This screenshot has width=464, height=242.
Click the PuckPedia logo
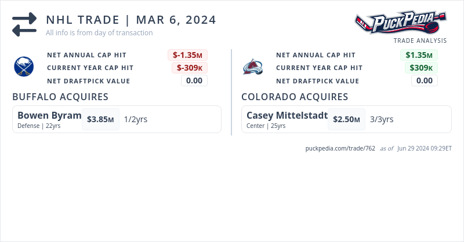click(401, 24)
